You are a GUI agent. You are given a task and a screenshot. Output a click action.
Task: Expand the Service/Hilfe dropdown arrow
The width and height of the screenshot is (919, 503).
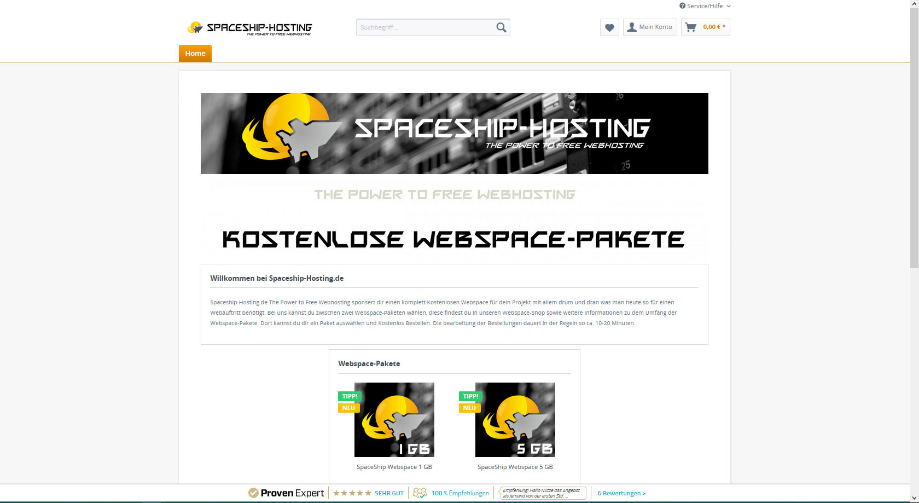(x=729, y=6)
